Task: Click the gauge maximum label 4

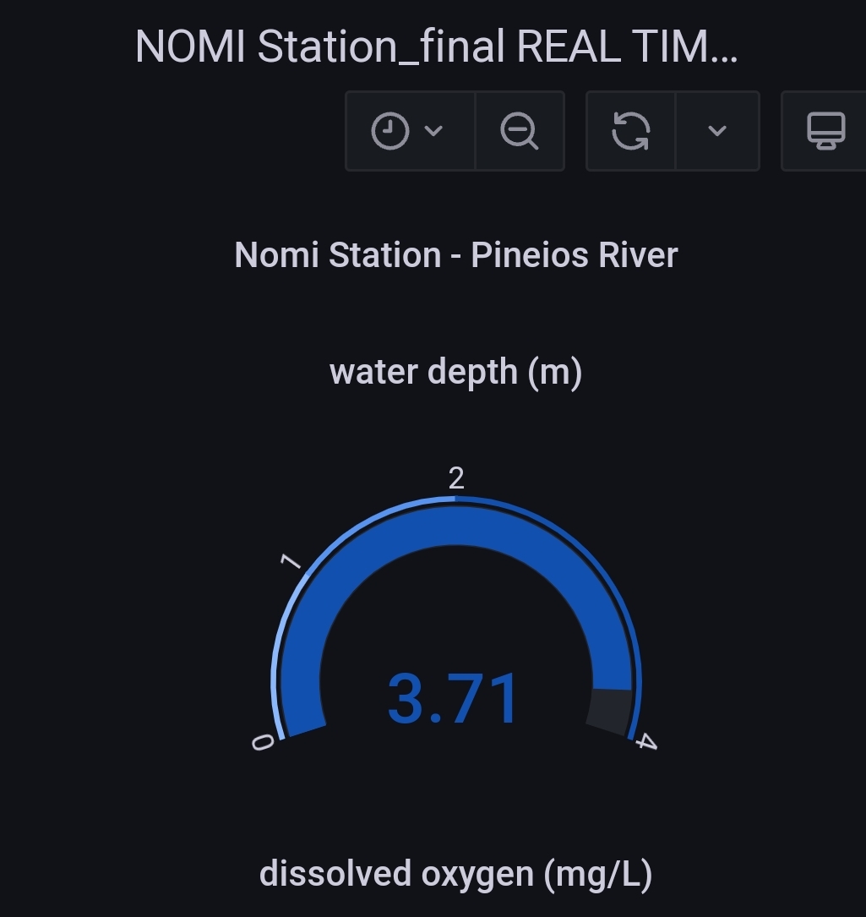Action: coord(646,742)
